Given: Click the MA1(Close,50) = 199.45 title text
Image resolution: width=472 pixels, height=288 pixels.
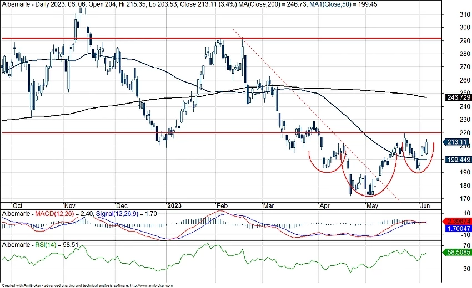Looking at the screenshot, I should tap(343, 4).
